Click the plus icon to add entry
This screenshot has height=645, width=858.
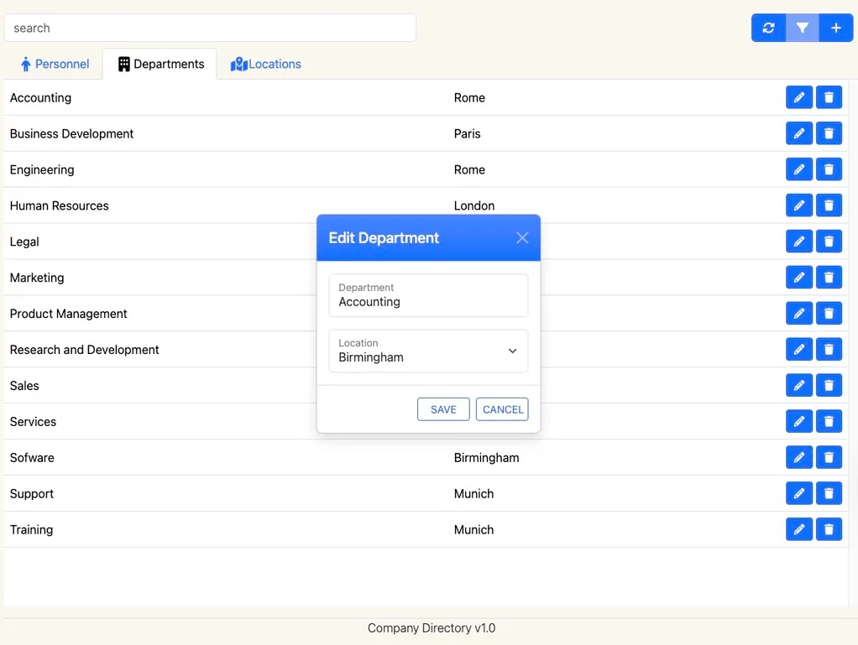click(x=835, y=28)
